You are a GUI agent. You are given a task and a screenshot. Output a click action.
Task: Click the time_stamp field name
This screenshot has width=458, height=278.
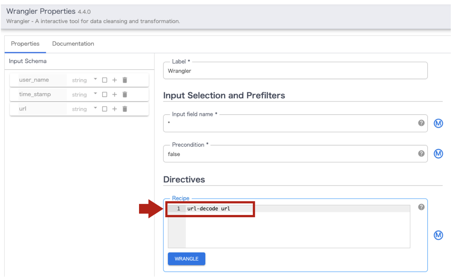tap(35, 94)
